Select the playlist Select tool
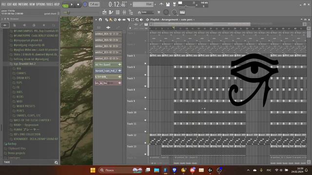The width and height of the screenshot is (312, 175). (x=133, y=19)
